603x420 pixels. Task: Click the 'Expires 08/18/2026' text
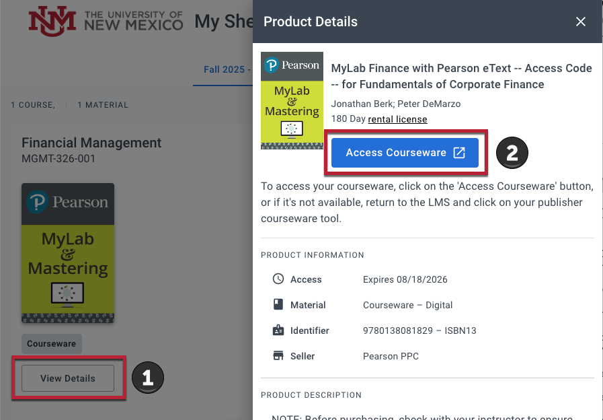point(405,279)
